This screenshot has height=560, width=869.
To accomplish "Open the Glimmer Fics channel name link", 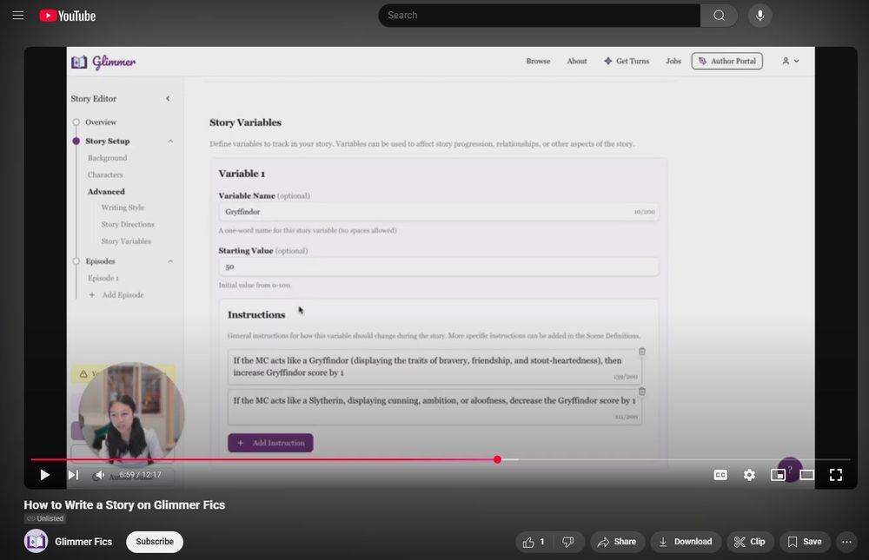I will 83,542.
